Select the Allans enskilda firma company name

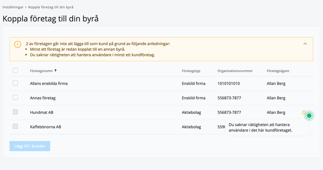coord(49,84)
